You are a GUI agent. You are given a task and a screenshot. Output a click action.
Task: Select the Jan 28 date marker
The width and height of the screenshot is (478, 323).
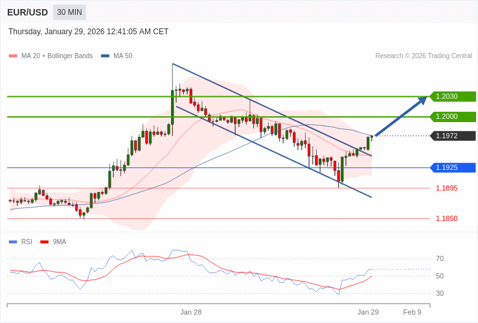pyautogui.click(x=190, y=312)
